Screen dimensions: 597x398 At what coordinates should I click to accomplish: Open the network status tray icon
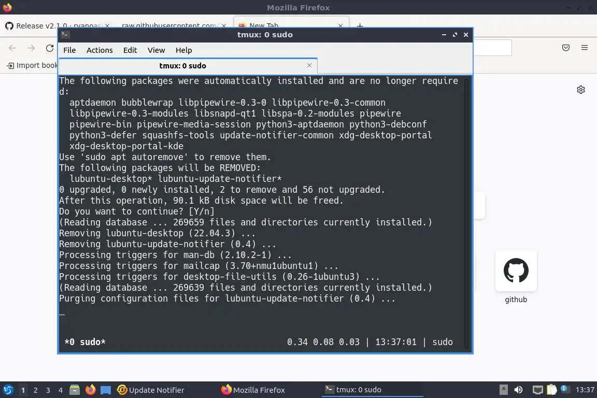(x=537, y=390)
